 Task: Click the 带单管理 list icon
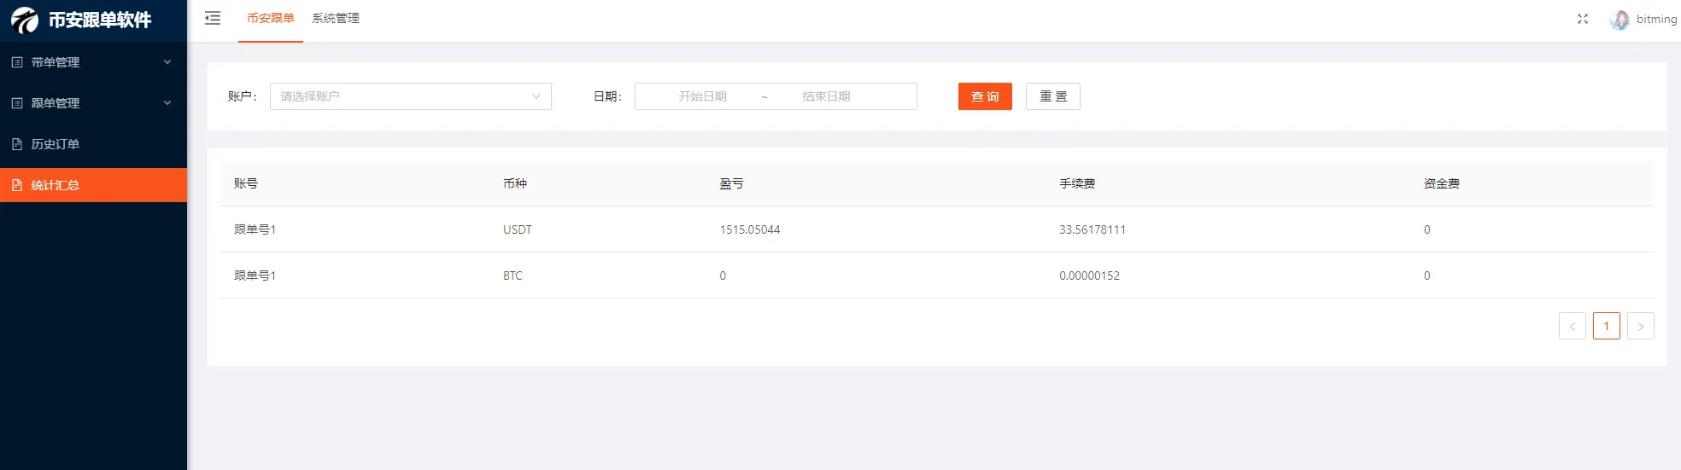click(x=17, y=62)
